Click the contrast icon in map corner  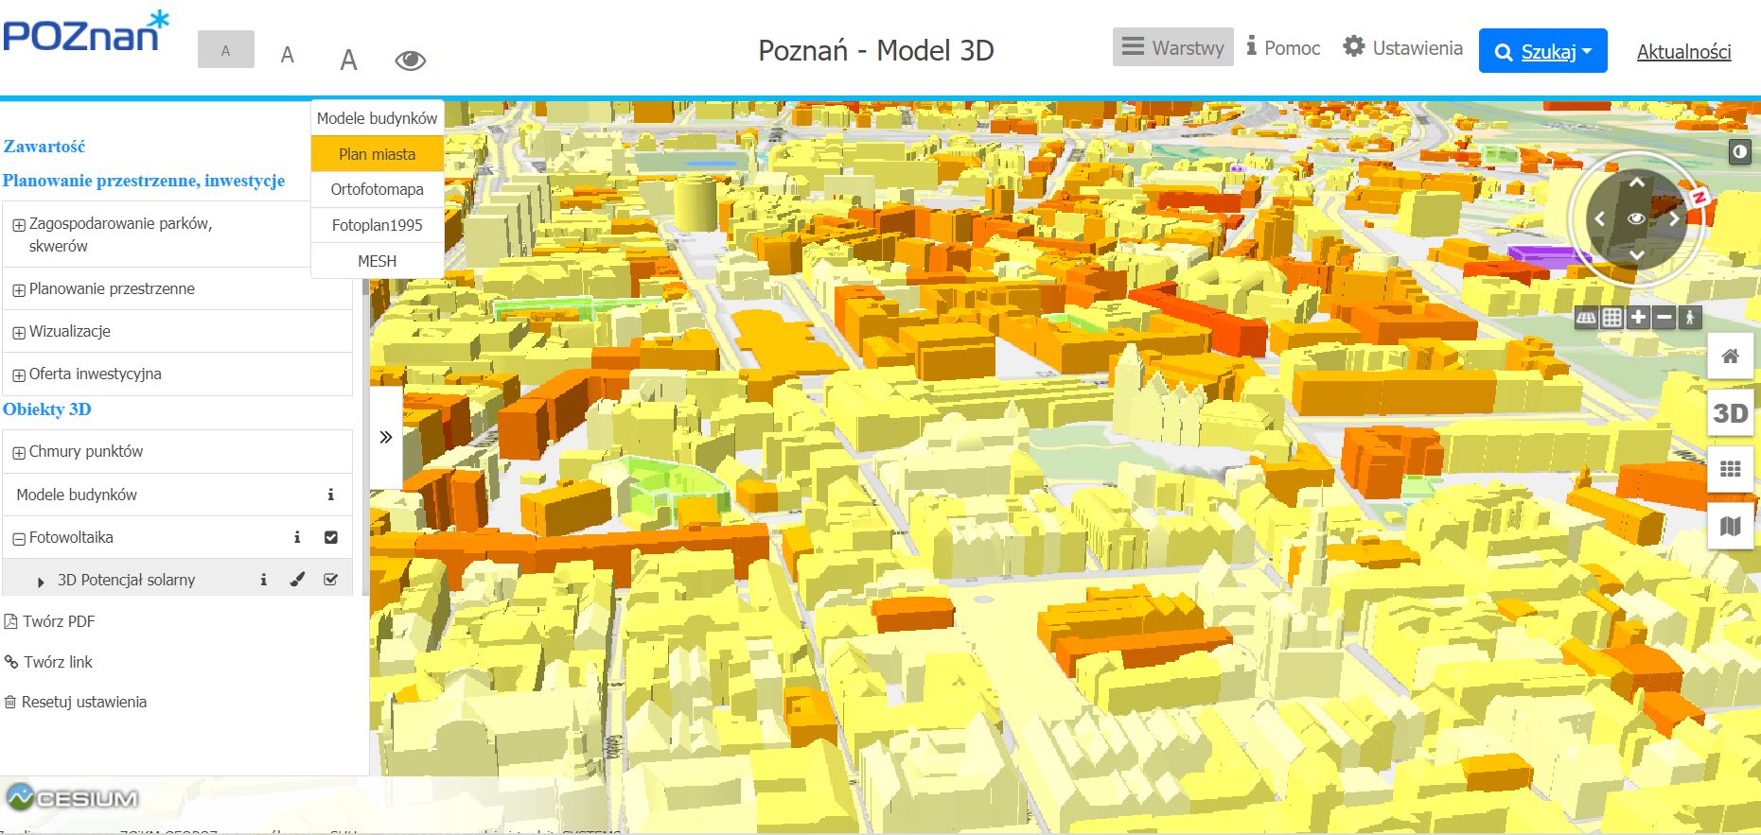point(1739,151)
